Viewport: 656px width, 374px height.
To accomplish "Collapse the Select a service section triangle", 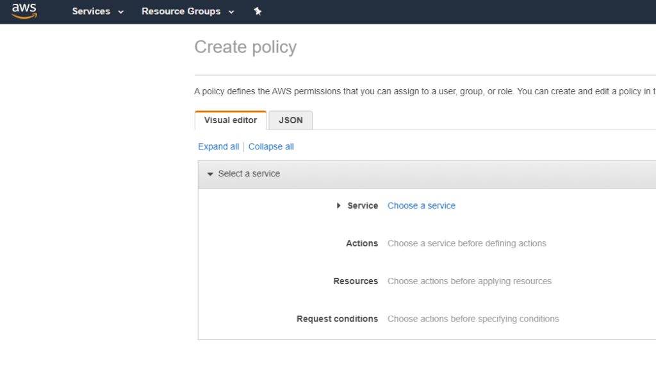I will (x=210, y=174).
